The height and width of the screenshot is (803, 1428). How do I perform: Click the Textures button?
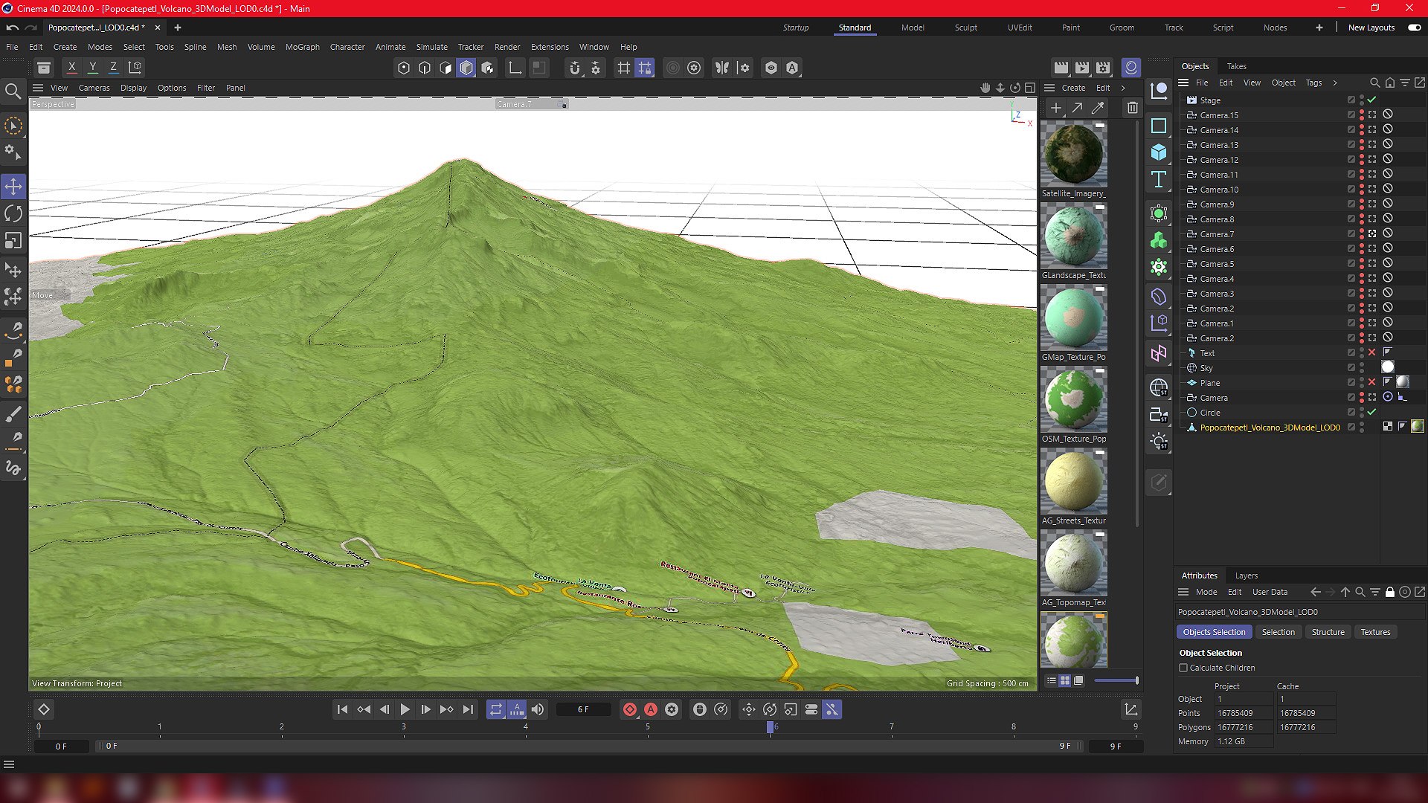click(1375, 632)
